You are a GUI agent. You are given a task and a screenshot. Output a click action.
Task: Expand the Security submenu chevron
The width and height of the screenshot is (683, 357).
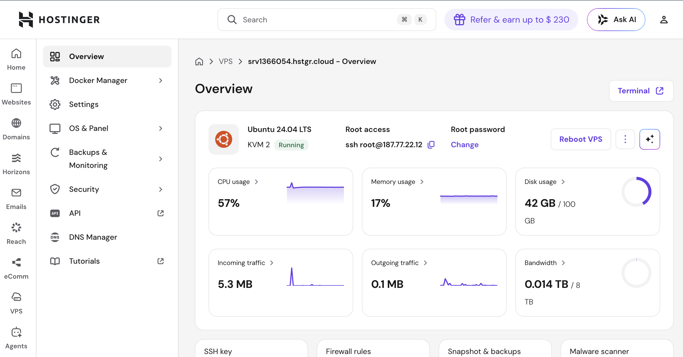[161, 189]
